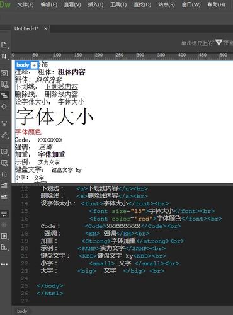Click the dimmed snowflake-like icon in sidebar

(4, 225)
